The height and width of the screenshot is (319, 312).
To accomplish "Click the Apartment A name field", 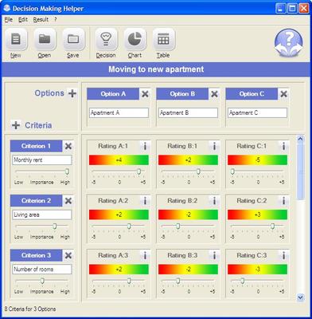I will coord(119,112).
